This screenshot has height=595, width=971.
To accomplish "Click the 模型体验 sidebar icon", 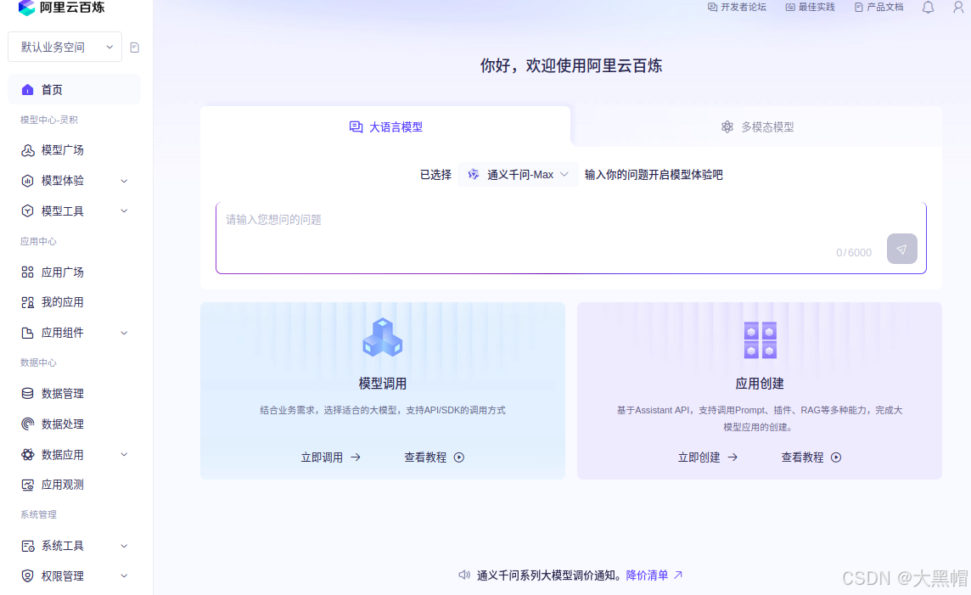I will coord(27,181).
